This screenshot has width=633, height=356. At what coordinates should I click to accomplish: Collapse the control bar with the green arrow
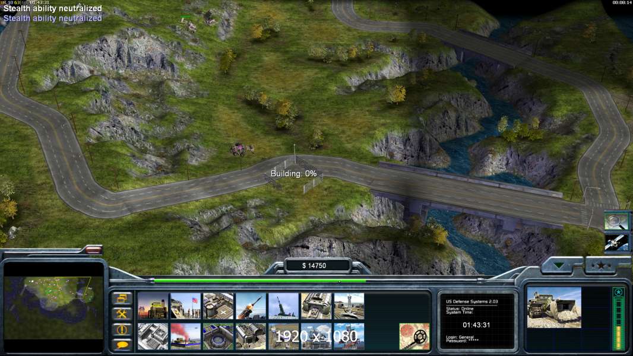pyautogui.click(x=559, y=265)
